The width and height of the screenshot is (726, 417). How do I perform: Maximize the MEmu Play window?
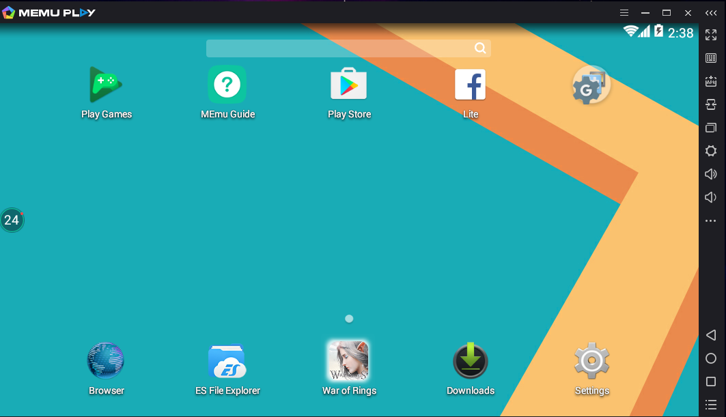pos(667,13)
